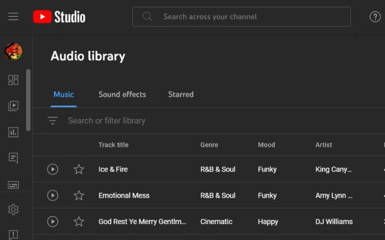Star the God Rest Ye Merry track

tap(79, 222)
